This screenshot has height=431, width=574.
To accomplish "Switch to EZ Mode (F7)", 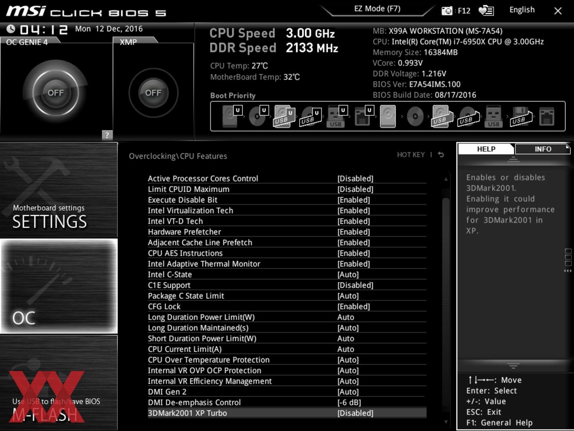I will pyautogui.click(x=377, y=9).
